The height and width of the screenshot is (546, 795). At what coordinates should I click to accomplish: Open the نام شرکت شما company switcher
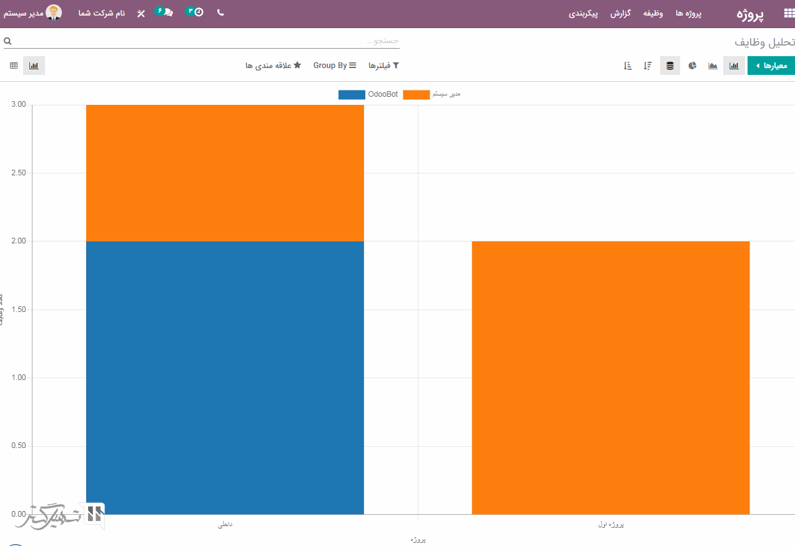coord(102,13)
